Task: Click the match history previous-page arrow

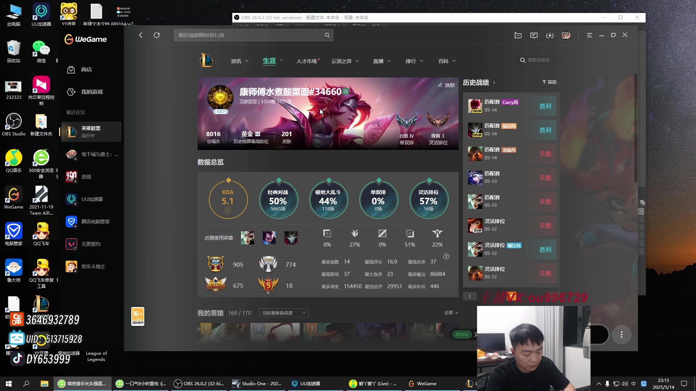Action: point(470,296)
